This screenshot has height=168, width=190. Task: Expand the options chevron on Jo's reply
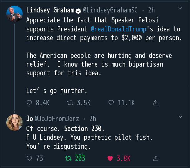coord(180,117)
